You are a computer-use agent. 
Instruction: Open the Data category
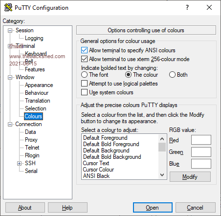pyautogui.click(x=30, y=132)
